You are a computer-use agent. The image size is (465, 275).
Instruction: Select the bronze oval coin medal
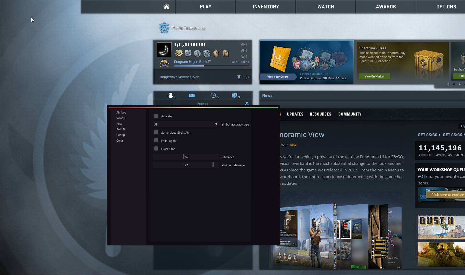[216, 53]
